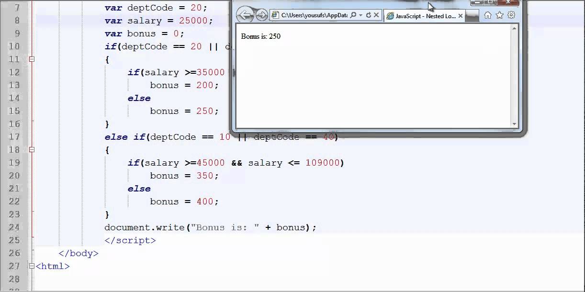Click the search magnifier in the address bar
This screenshot has width=585, height=292.
click(353, 15)
